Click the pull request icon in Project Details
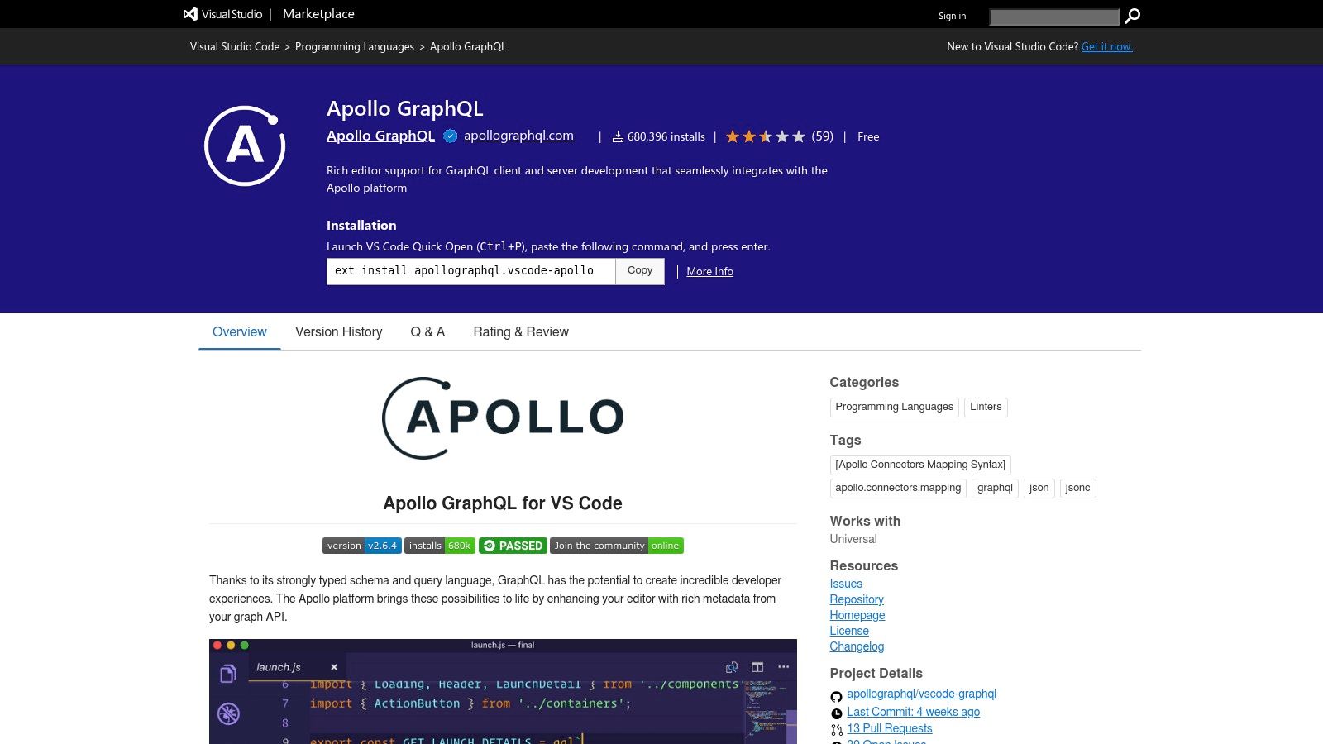This screenshot has width=1323, height=744. [x=835, y=728]
